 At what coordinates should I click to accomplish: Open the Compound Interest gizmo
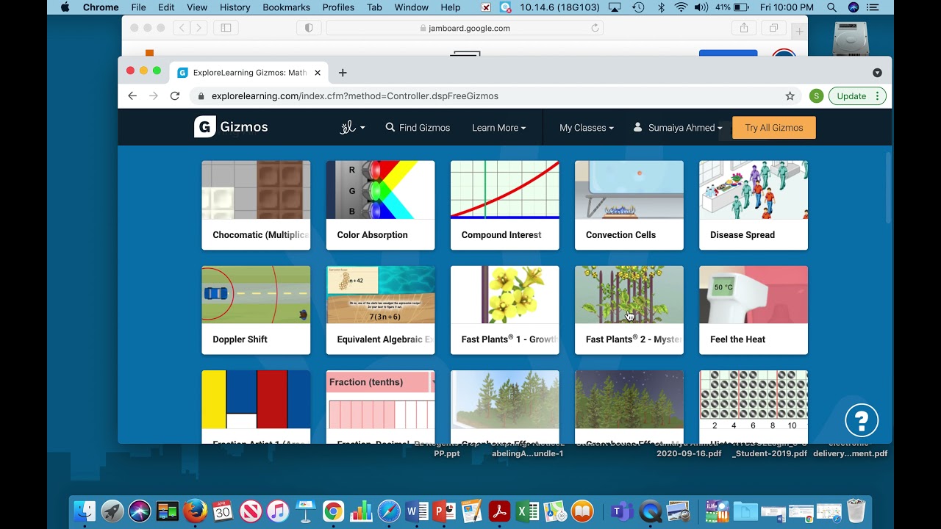pos(504,205)
